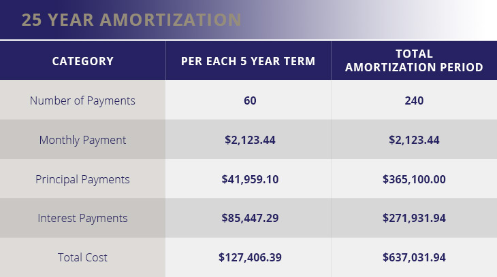Viewport: 497px width, 277px height.
Task: Click the 5 year term $2,123.44 cell
Action: 250,140
